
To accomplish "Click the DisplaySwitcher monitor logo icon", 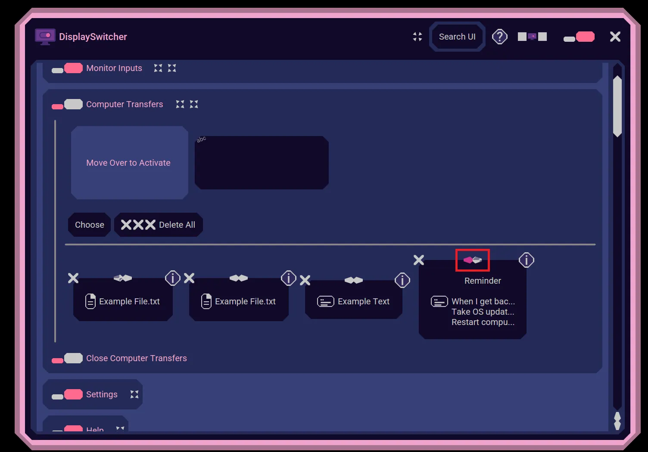I will [x=45, y=37].
